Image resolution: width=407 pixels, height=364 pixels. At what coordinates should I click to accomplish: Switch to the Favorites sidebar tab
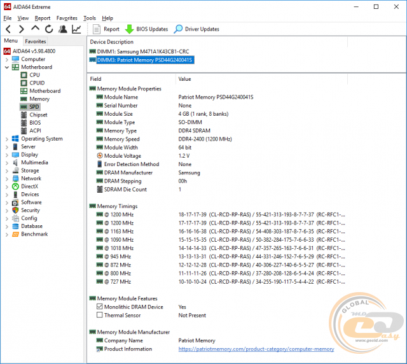tap(36, 41)
